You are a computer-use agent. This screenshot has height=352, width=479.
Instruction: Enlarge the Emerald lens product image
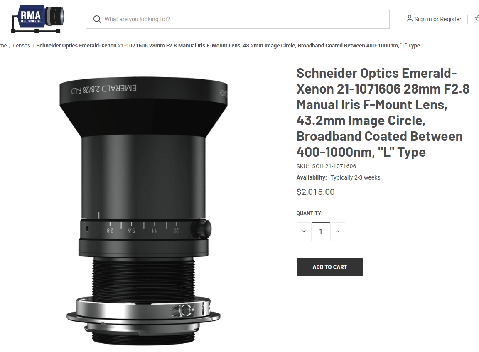[143, 211]
